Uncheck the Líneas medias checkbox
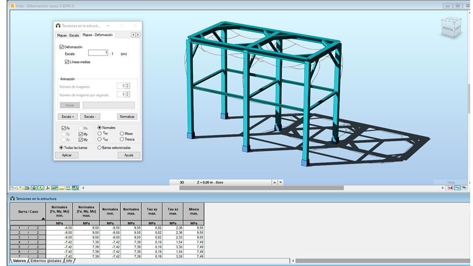This screenshot has width=473, height=266. point(67,62)
